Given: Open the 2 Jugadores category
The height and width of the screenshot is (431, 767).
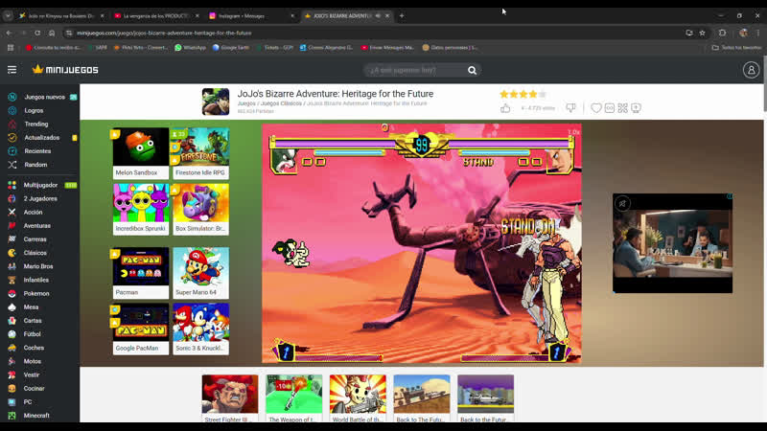Looking at the screenshot, I should click(40, 199).
